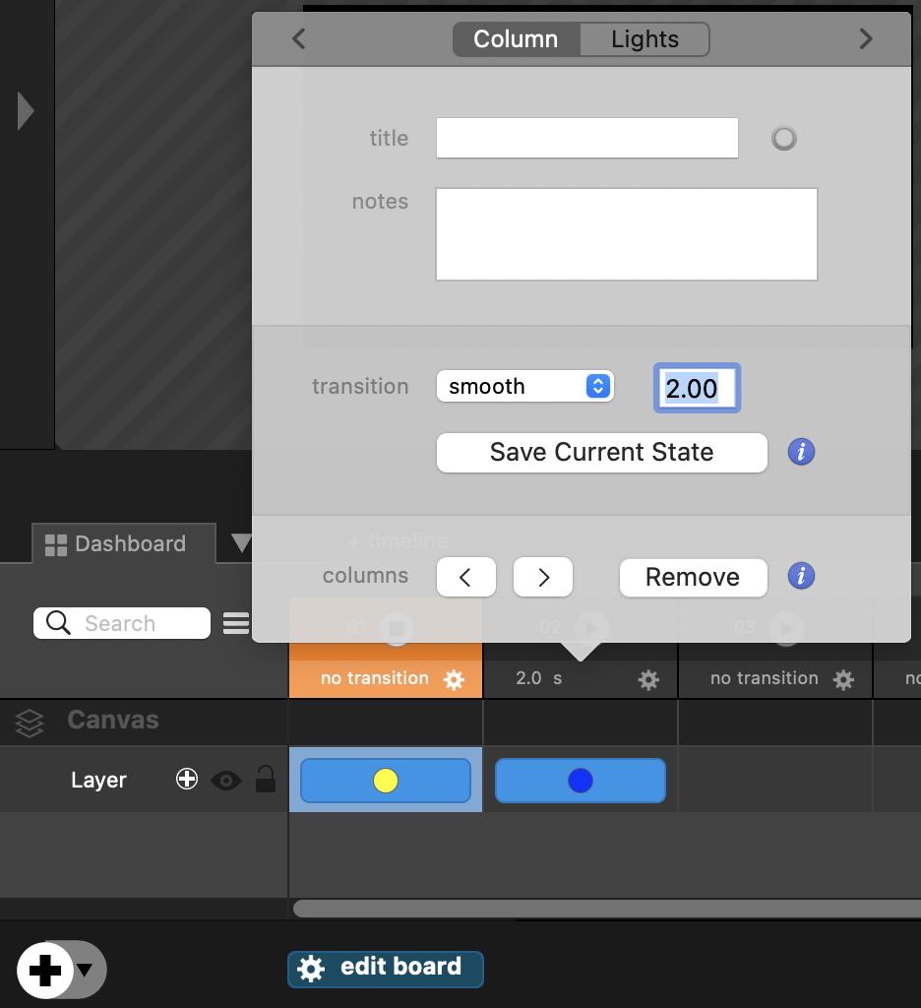
Task: Toggle Layer visibility eye icon
Action: pos(226,781)
